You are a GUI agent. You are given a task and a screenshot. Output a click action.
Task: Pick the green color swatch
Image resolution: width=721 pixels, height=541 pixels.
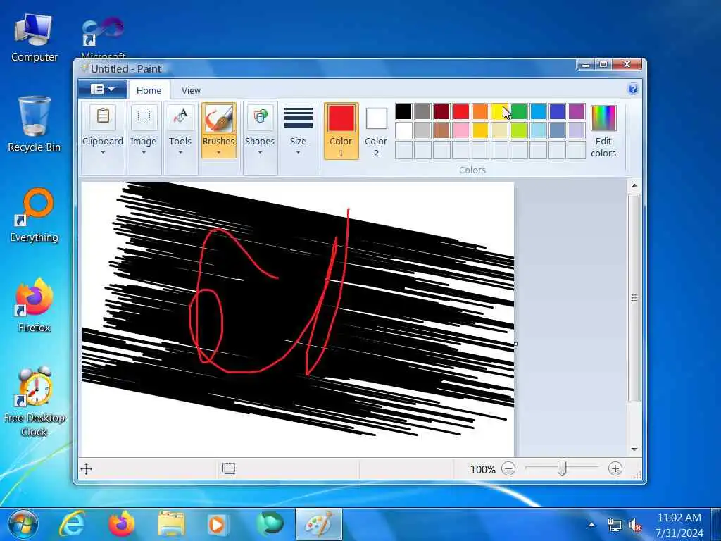coord(518,111)
